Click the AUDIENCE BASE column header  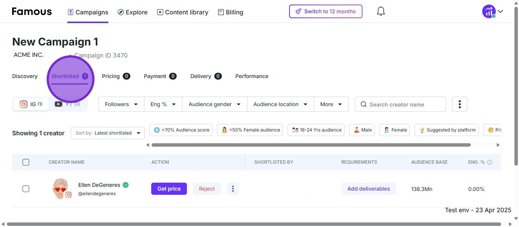coord(429,162)
